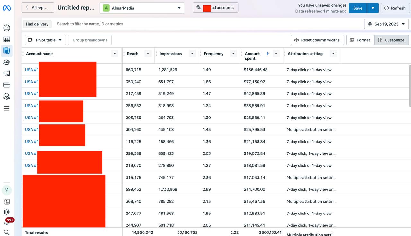Open Account name column dropdown arrow

tap(115, 54)
